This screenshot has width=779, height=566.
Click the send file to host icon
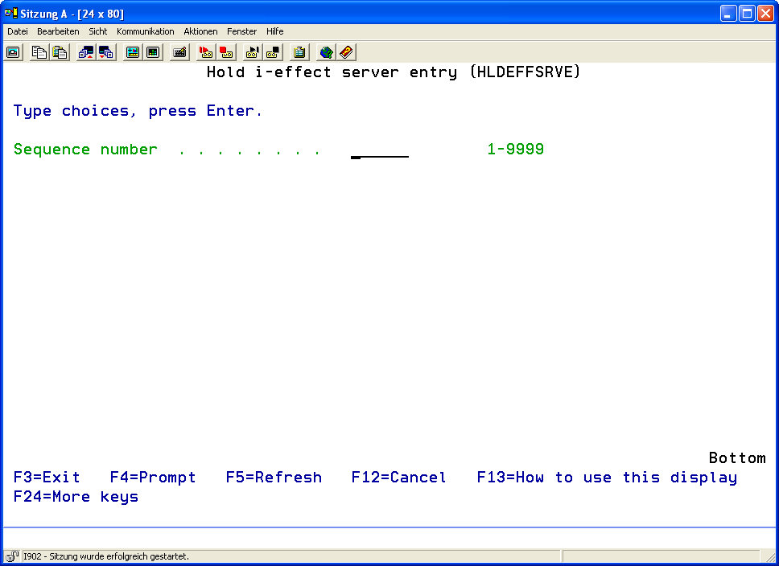click(x=85, y=52)
